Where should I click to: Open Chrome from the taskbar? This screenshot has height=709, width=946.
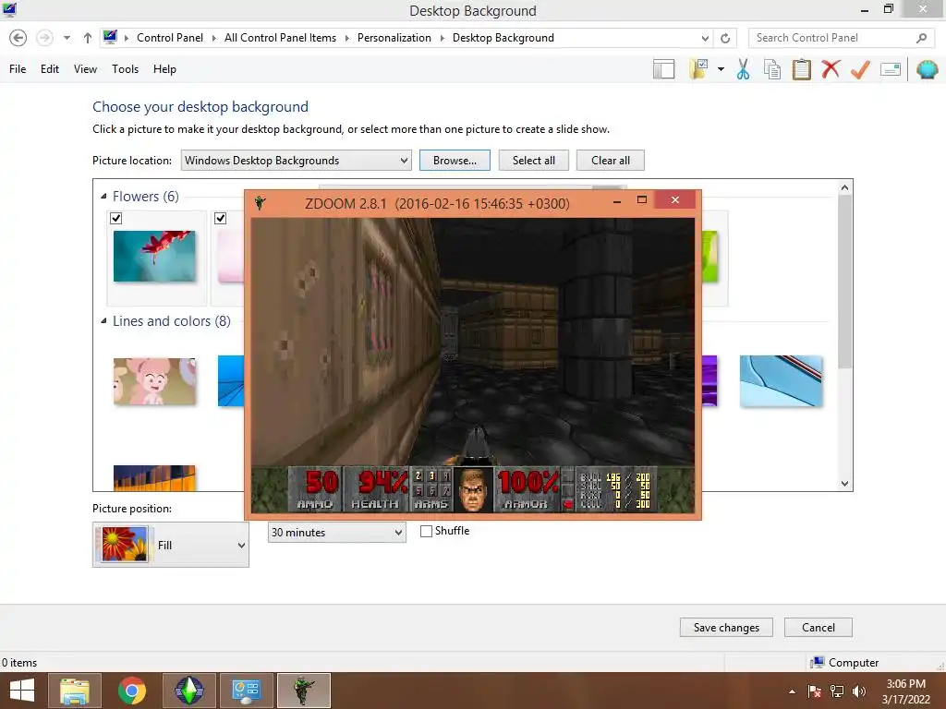(x=132, y=691)
